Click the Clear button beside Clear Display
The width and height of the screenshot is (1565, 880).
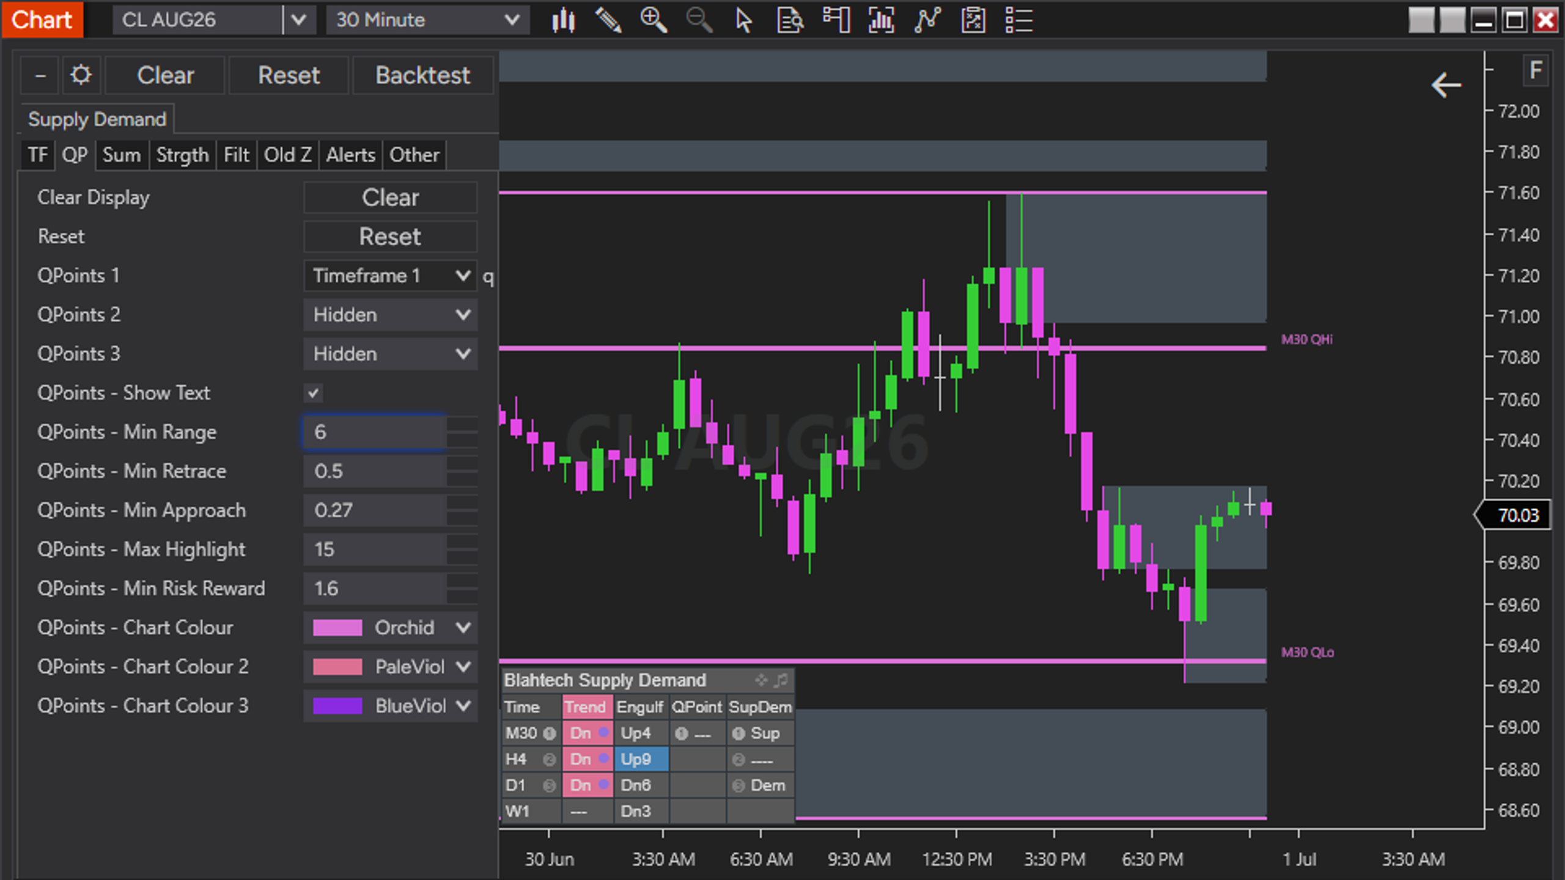[391, 197]
